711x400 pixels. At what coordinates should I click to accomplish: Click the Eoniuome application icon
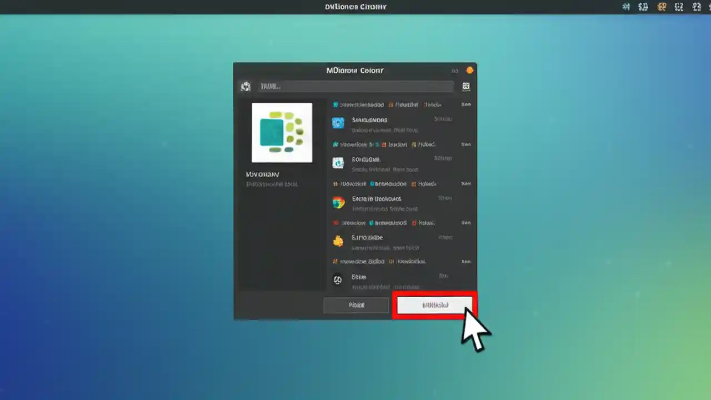point(338,163)
